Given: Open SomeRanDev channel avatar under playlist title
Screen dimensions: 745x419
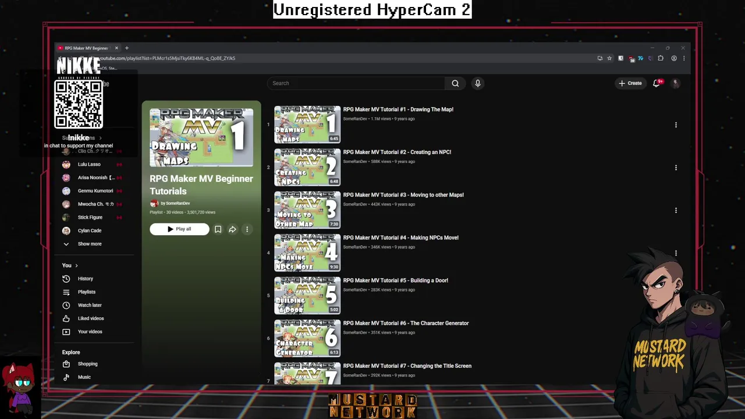Looking at the screenshot, I should tap(154, 203).
